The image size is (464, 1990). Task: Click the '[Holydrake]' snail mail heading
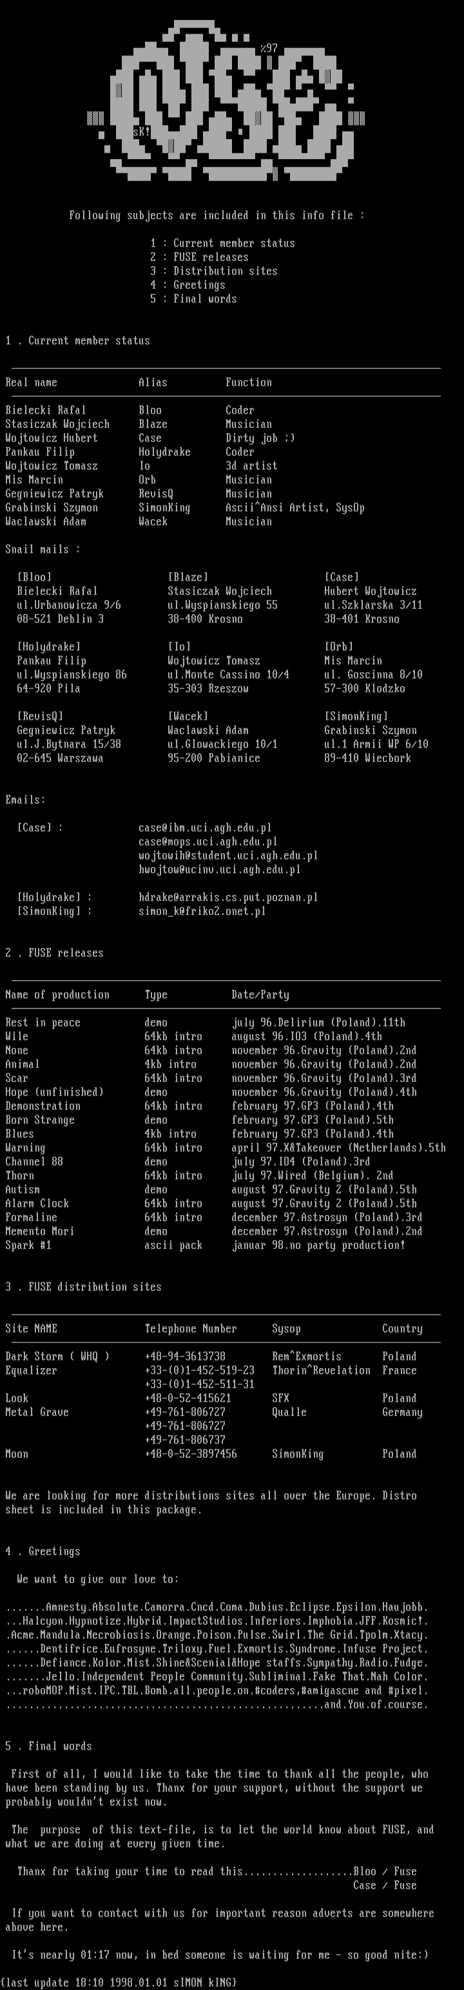[48, 646]
